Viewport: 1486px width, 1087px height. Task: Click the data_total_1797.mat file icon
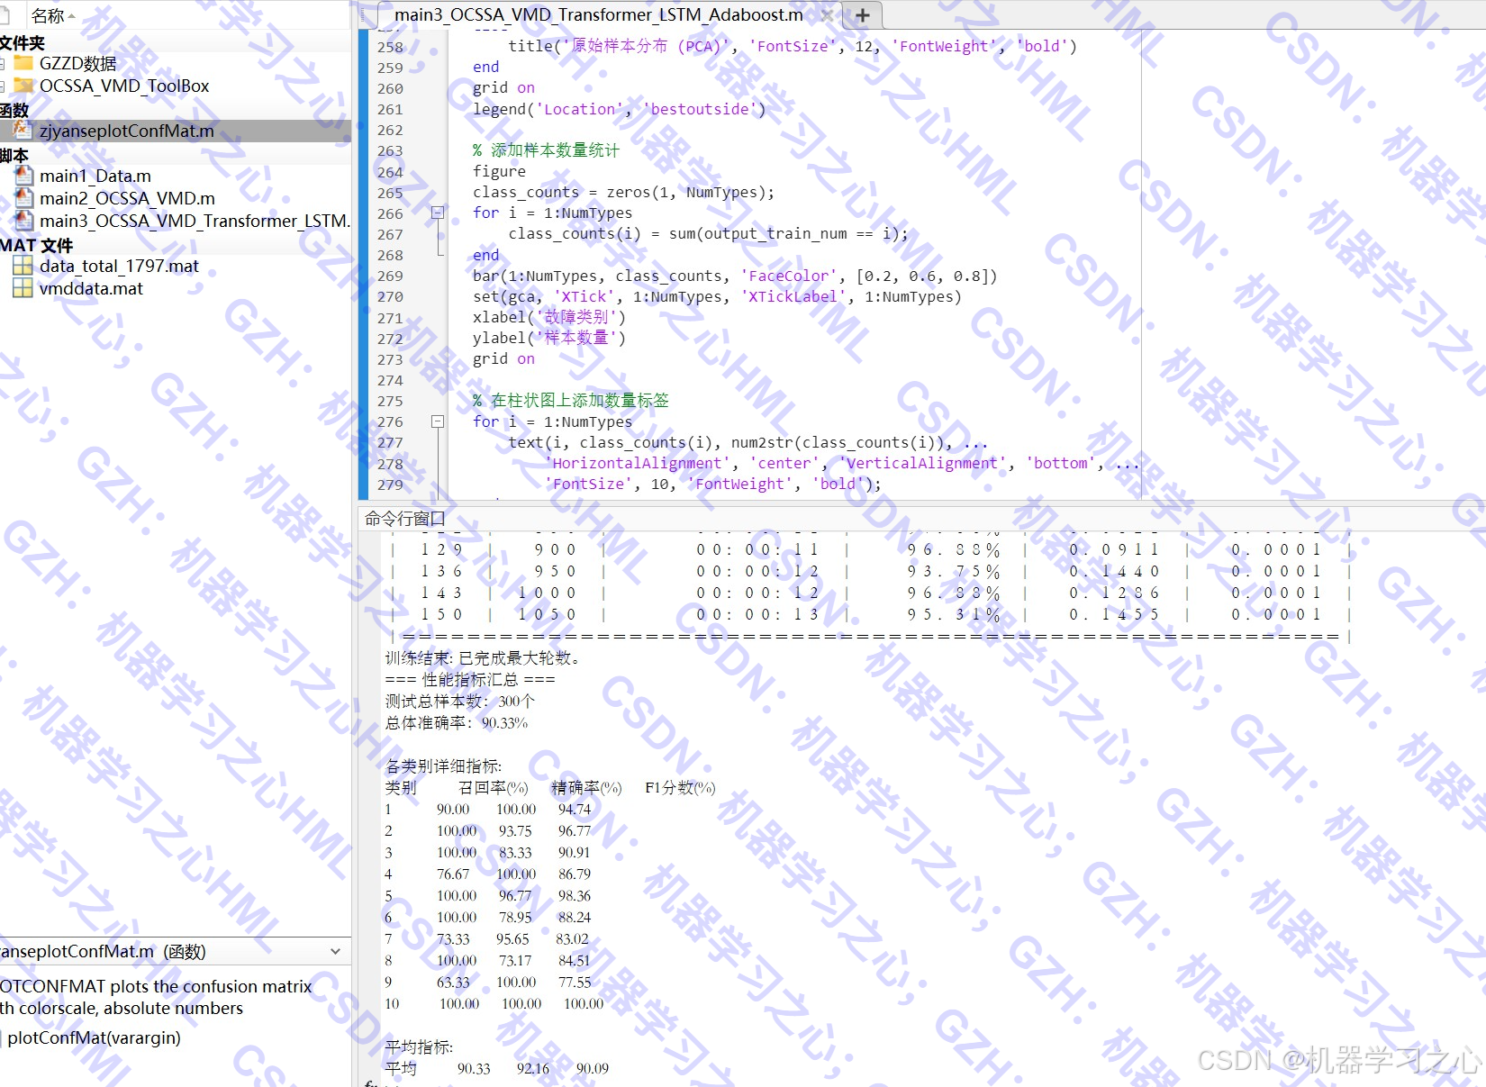point(23,266)
